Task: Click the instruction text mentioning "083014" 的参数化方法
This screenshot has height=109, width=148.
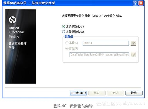Action: coord(92,16)
